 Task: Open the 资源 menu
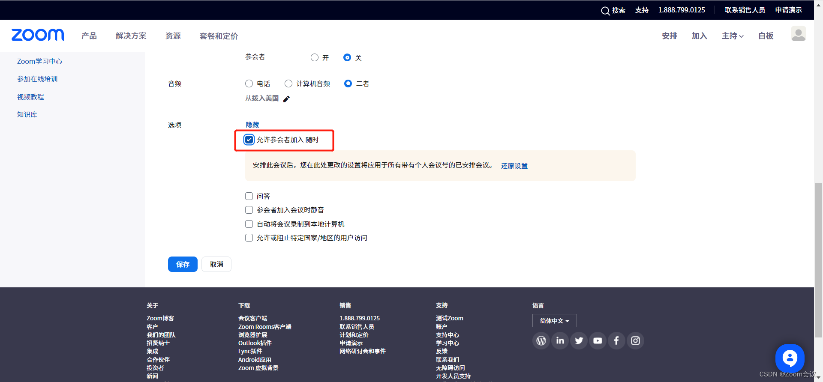[x=173, y=36]
